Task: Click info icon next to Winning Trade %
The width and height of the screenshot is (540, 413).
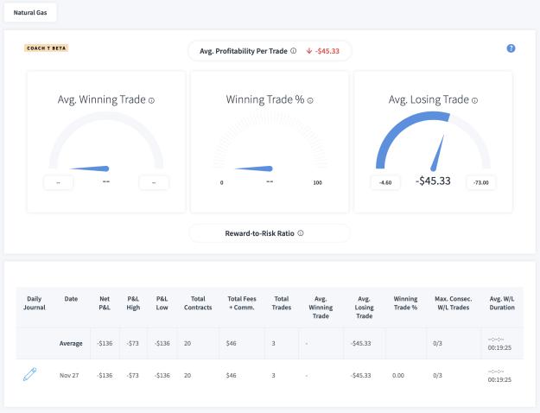Action: pyautogui.click(x=310, y=100)
